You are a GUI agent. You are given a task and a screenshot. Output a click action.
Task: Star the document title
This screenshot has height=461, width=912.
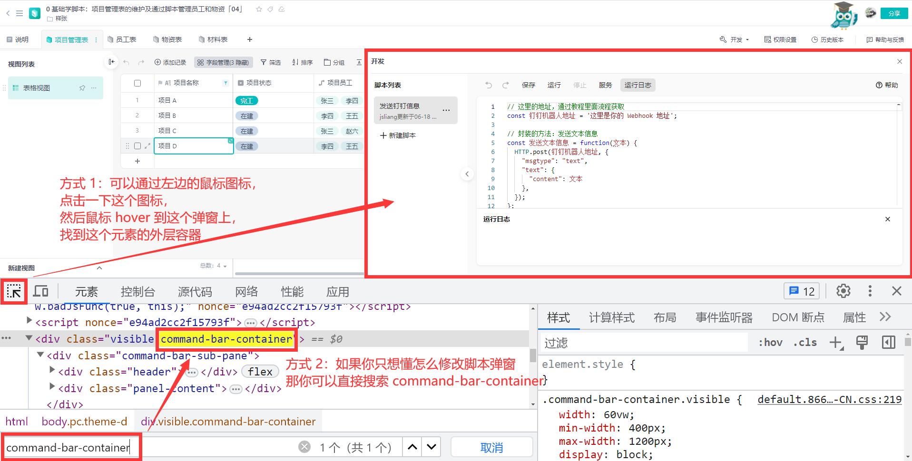(x=259, y=9)
